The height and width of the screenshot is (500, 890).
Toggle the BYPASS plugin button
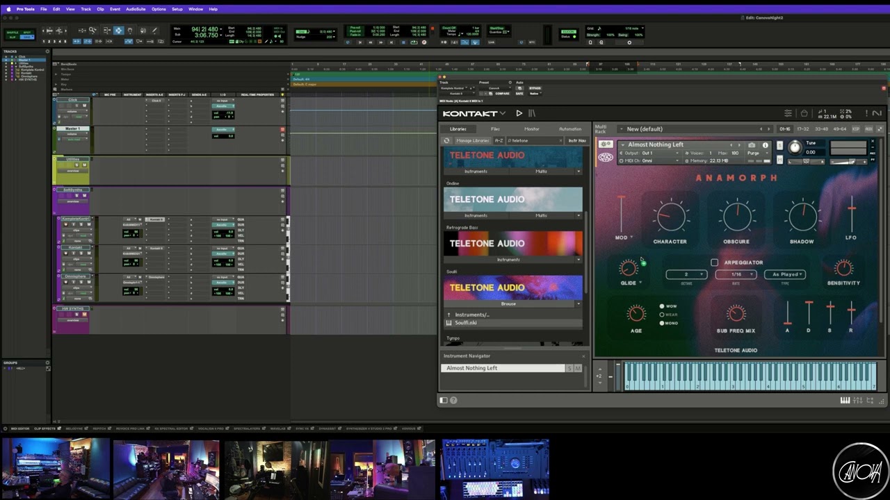tap(535, 88)
